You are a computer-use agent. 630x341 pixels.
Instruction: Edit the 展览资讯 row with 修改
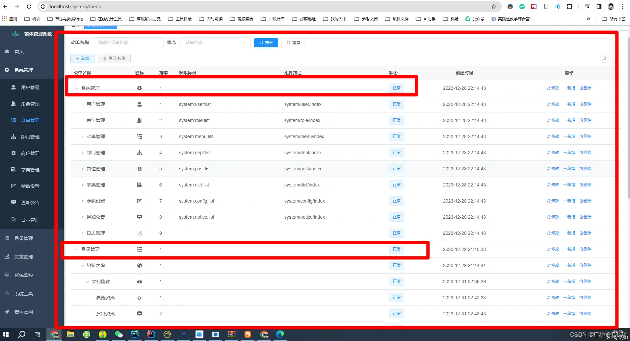tap(553, 298)
